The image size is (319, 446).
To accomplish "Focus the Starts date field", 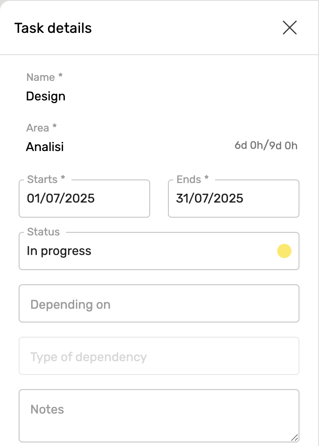I will (84, 199).
